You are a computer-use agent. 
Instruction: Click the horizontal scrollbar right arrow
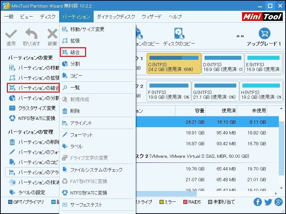point(276,193)
